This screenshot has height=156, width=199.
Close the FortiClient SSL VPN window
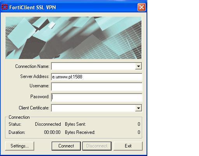(141, 7)
